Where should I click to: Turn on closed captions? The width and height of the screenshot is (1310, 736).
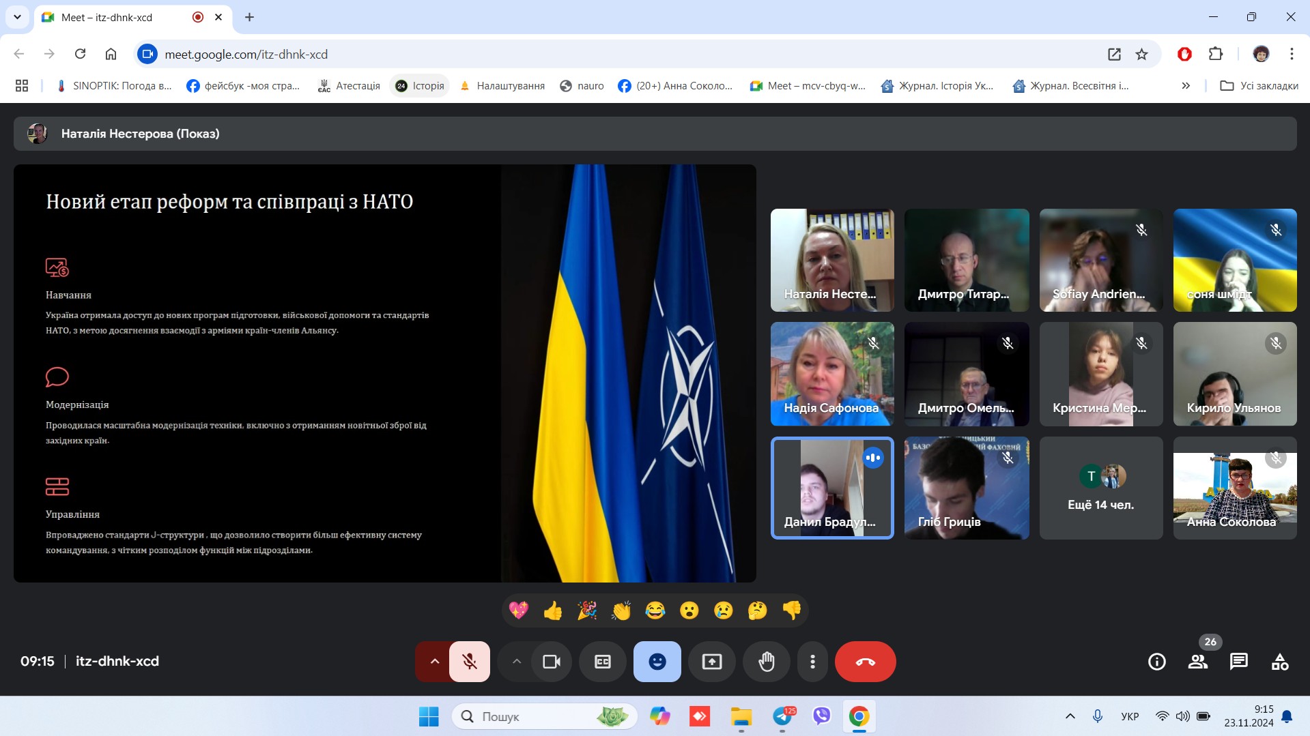click(x=603, y=661)
